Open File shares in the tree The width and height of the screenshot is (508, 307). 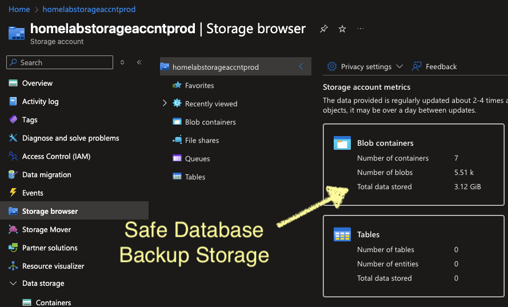click(x=202, y=140)
